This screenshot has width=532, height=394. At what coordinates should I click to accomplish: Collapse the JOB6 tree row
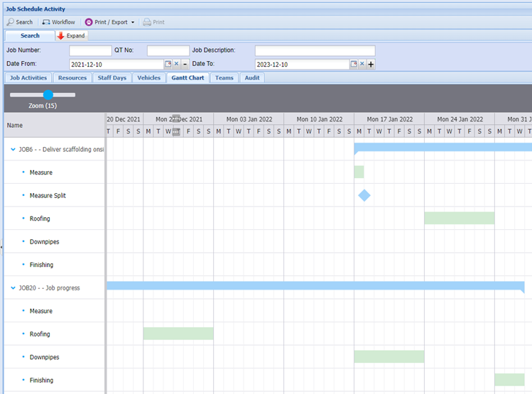click(13, 150)
